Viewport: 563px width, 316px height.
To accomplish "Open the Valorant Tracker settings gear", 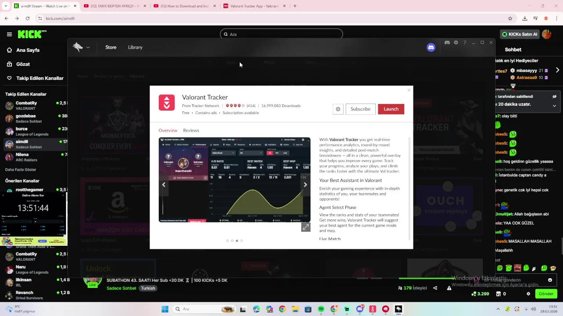I will tap(338, 109).
